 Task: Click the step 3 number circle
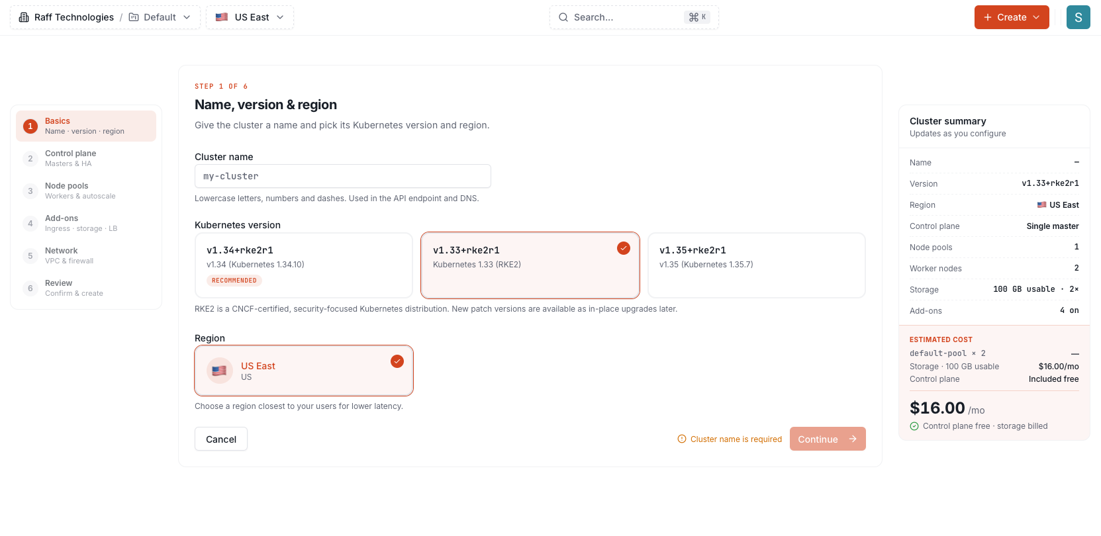(x=30, y=191)
